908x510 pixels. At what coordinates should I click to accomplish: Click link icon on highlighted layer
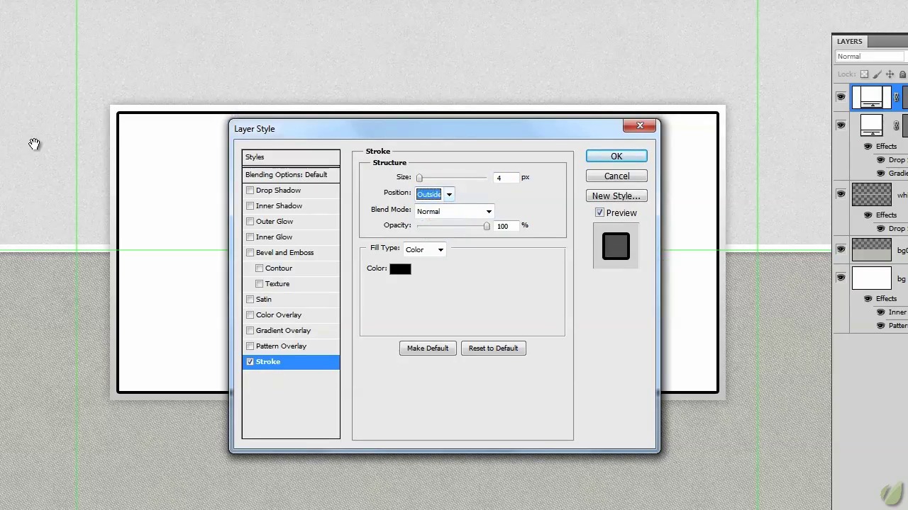pos(897,98)
